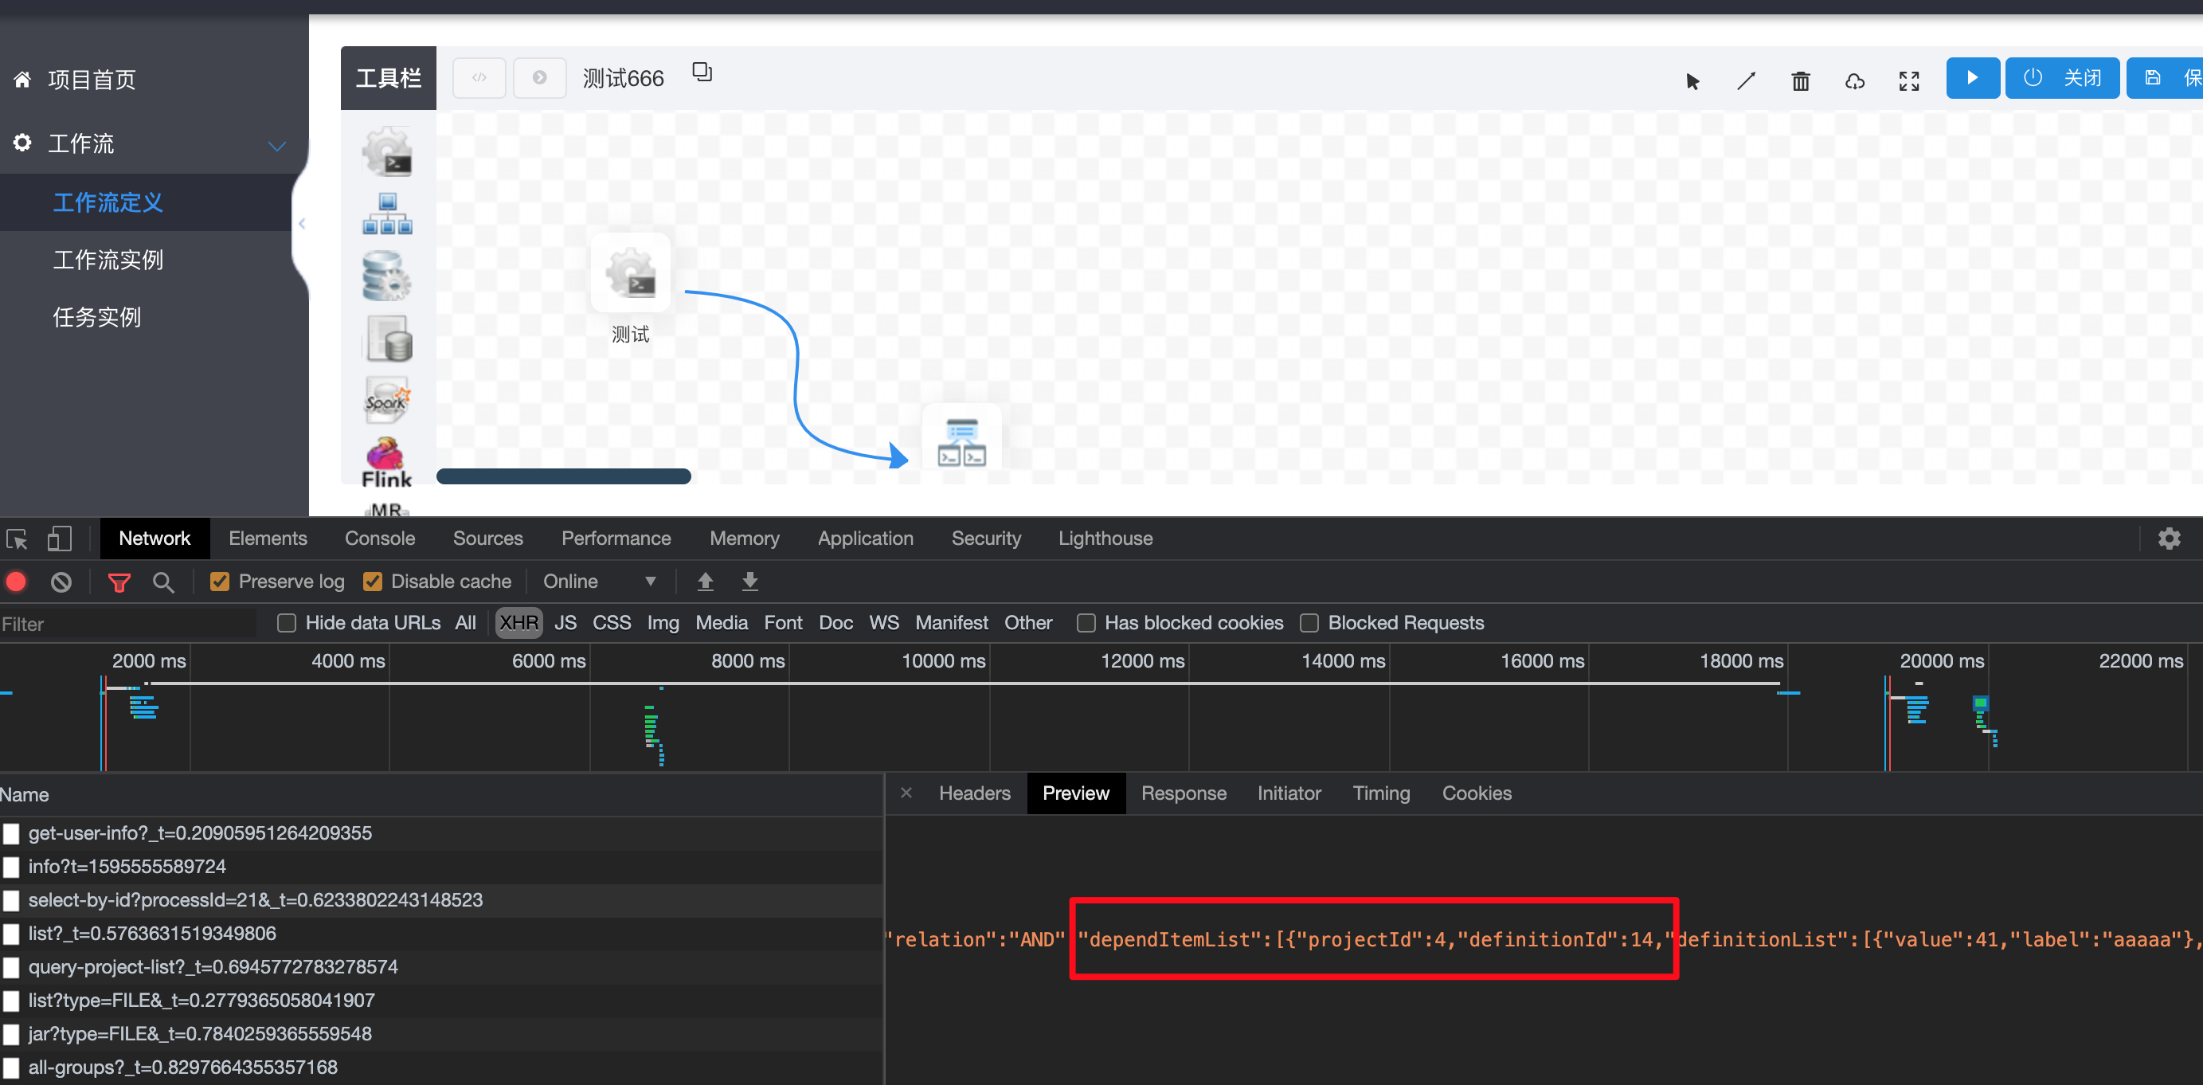Select the Shell task node icon
Viewport: 2203px width, 1085px height.
(388, 151)
